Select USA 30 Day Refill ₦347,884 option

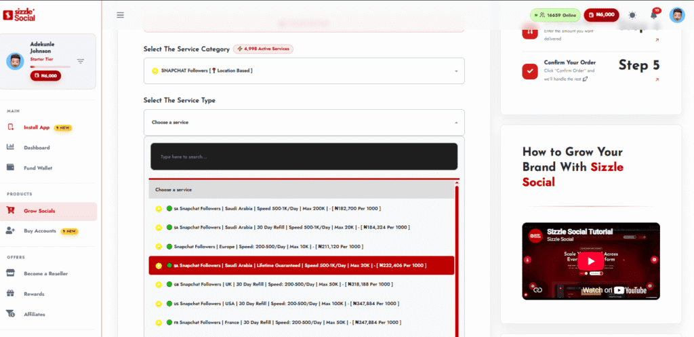tap(302, 303)
